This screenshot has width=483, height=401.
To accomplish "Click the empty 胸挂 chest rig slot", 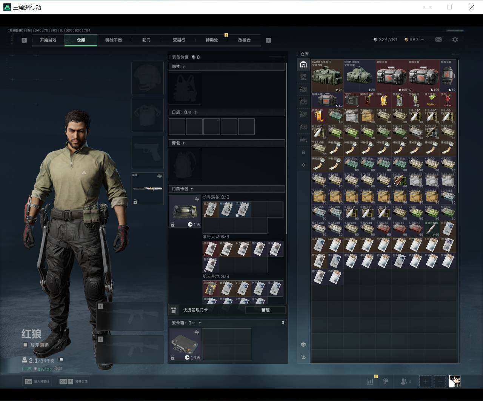I will click(185, 88).
